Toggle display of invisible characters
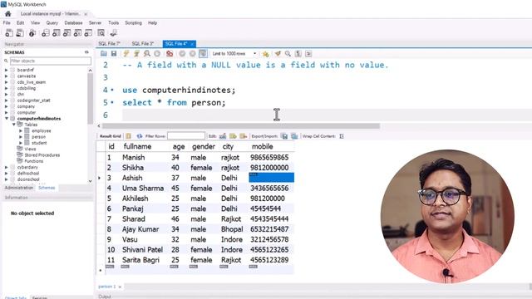This screenshot has height=299, width=532. pos(298,53)
